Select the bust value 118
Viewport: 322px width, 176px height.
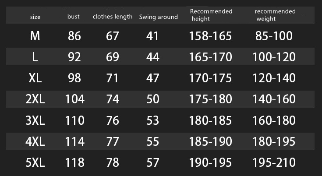click(74, 162)
